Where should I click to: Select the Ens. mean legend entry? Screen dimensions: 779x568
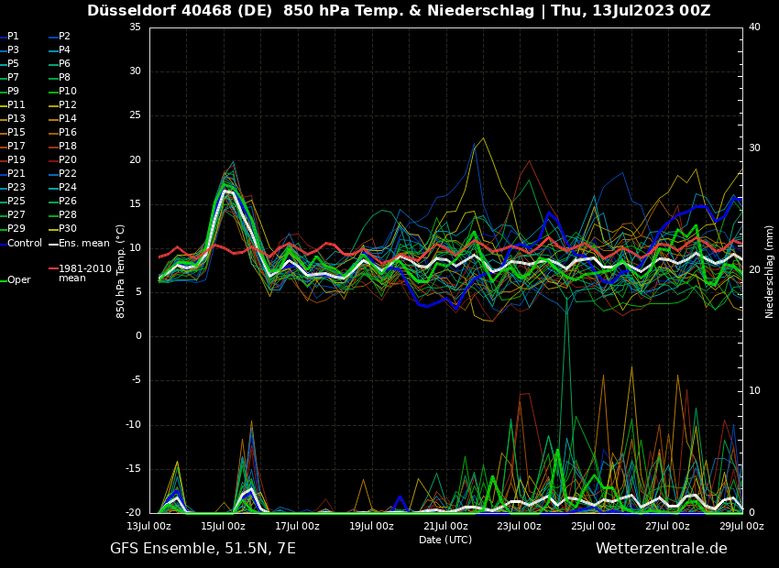[x=83, y=243]
